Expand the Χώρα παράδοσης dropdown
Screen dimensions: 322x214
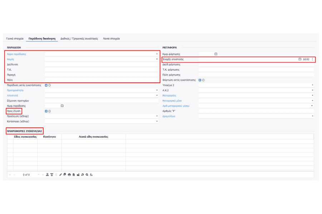click(x=157, y=54)
